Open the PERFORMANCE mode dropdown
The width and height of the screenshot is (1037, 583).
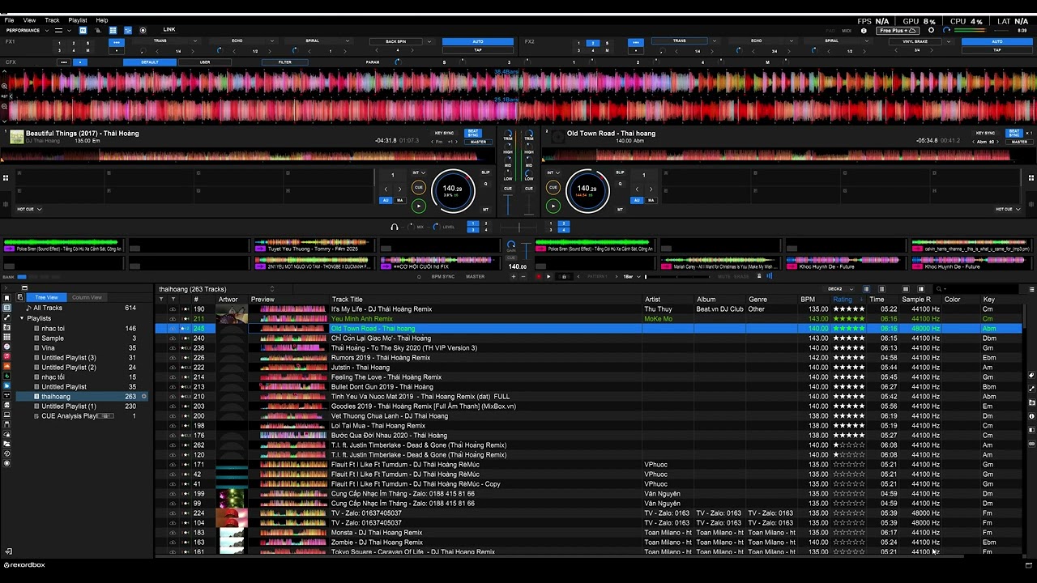27,31
